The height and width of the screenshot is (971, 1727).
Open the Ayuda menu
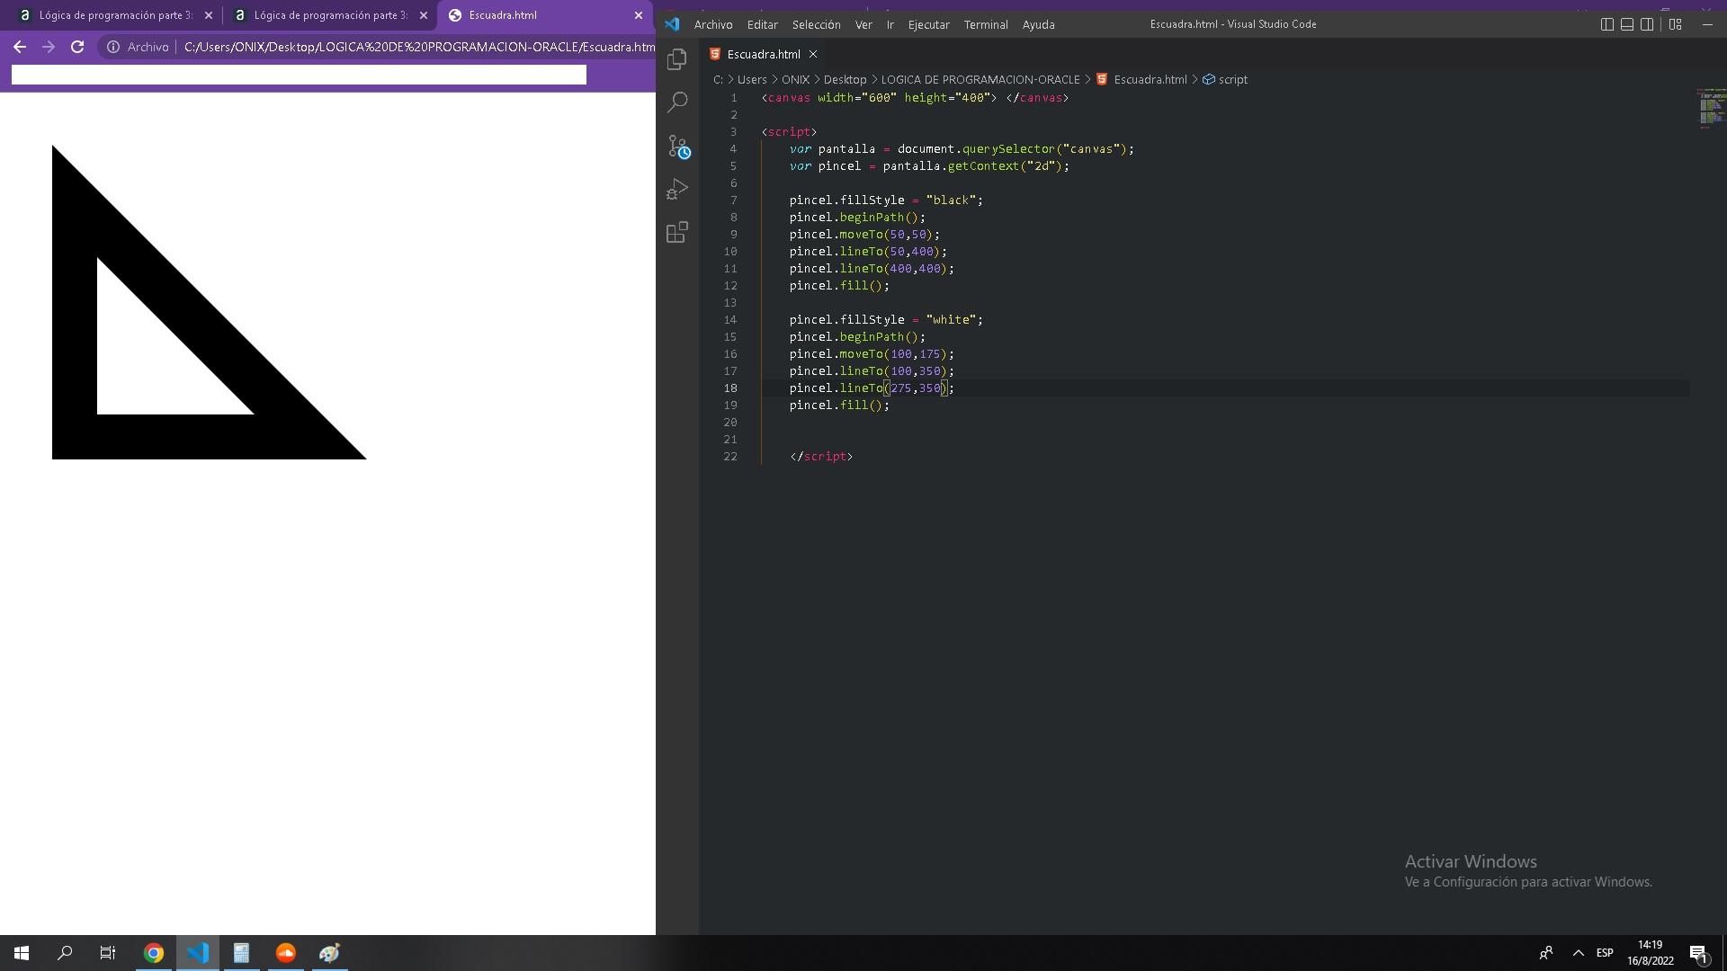1038,24
